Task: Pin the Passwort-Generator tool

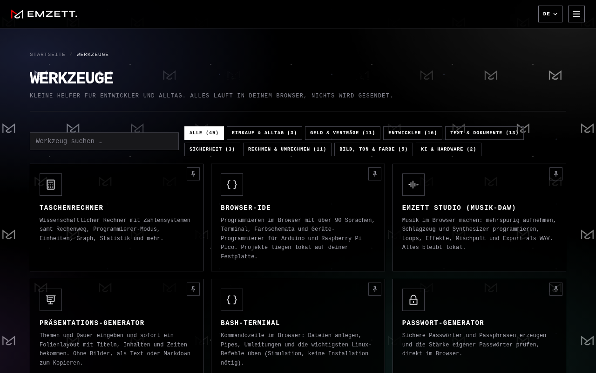Action: (556, 289)
